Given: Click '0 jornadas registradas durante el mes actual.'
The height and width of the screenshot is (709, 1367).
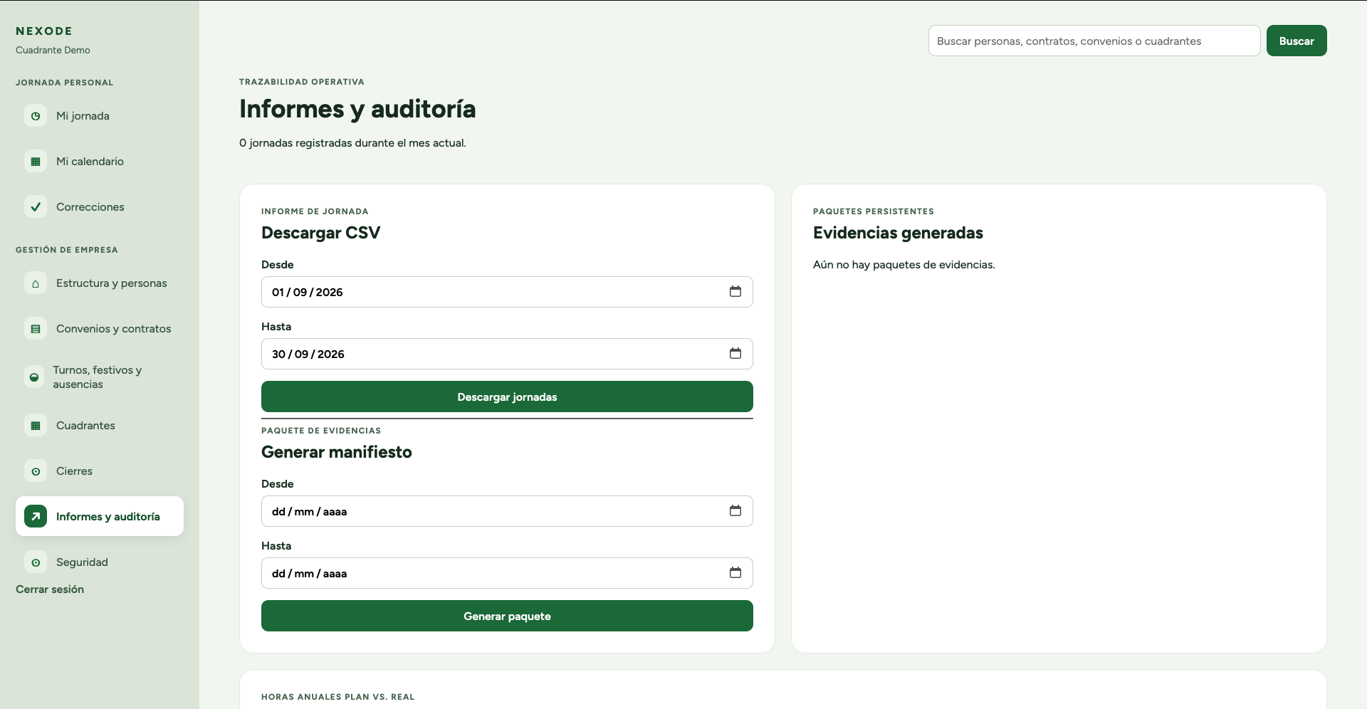Looking at the screenshot, I should [352, 142].
